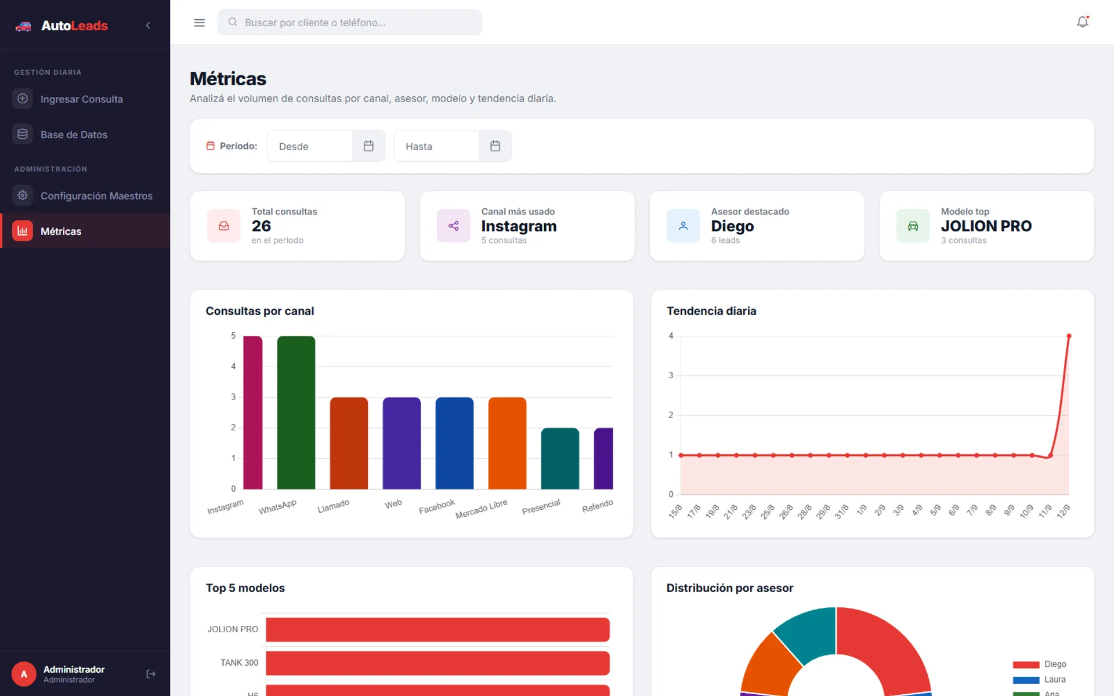Select the Métricas chart icon
Screen dimensions: 1114x696
pos(23,231)
